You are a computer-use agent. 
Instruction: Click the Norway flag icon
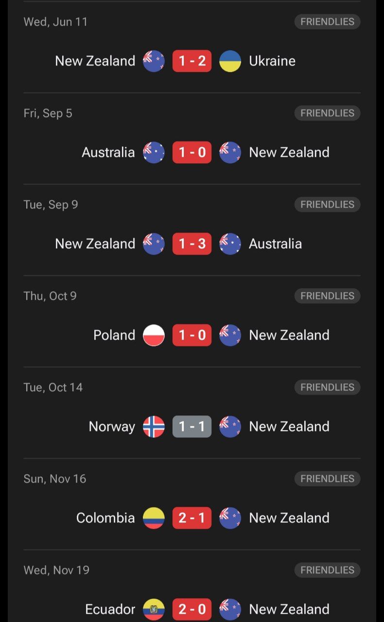pyautogui.click(x=154, y=427)
